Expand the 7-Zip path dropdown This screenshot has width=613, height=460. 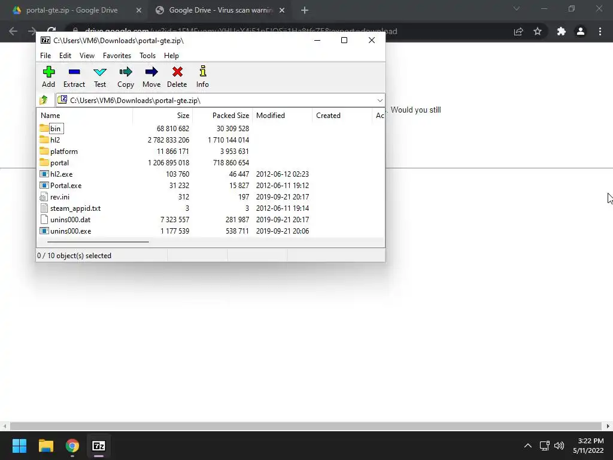pos(380,100)
